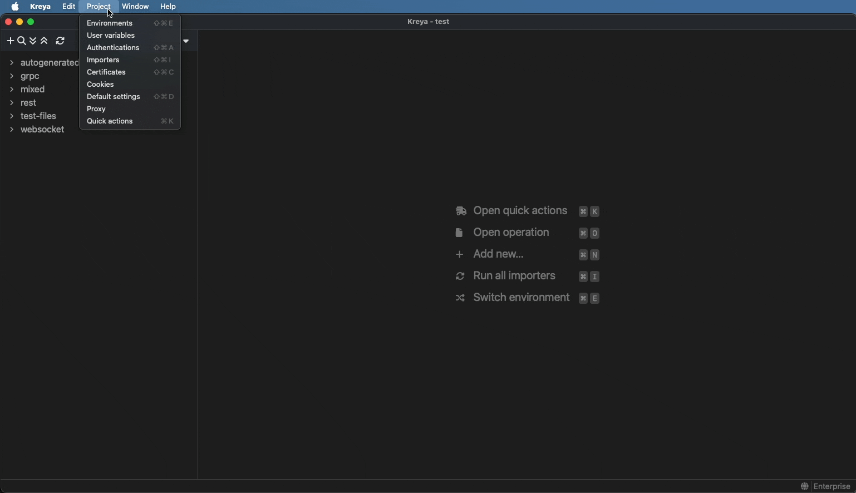The height and width of the screenshot is (493, 856).
Task: Click the refresh importers icon in sidebar
Action: (61, 41)
